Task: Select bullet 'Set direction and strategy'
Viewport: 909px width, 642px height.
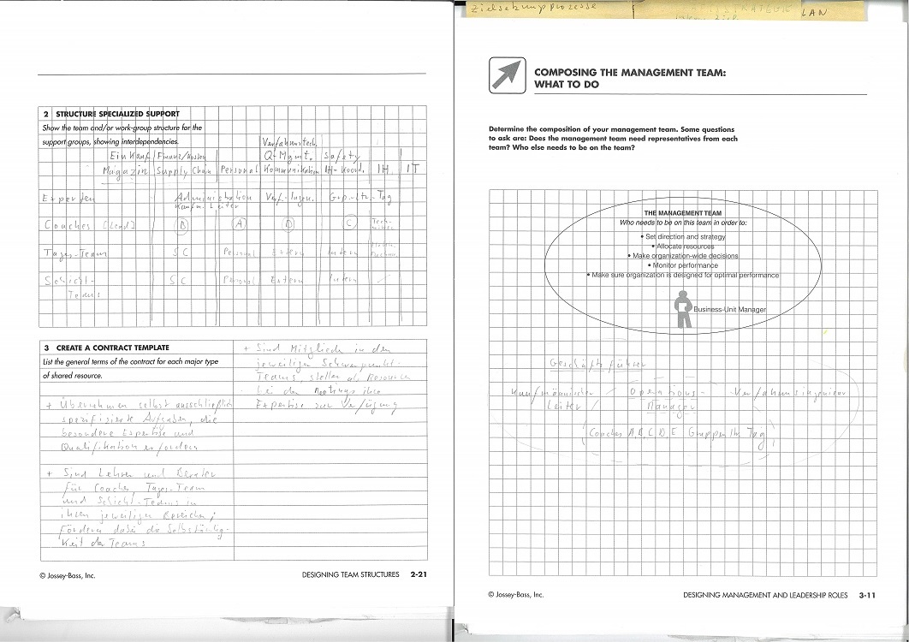Action: tap(683, 236)
